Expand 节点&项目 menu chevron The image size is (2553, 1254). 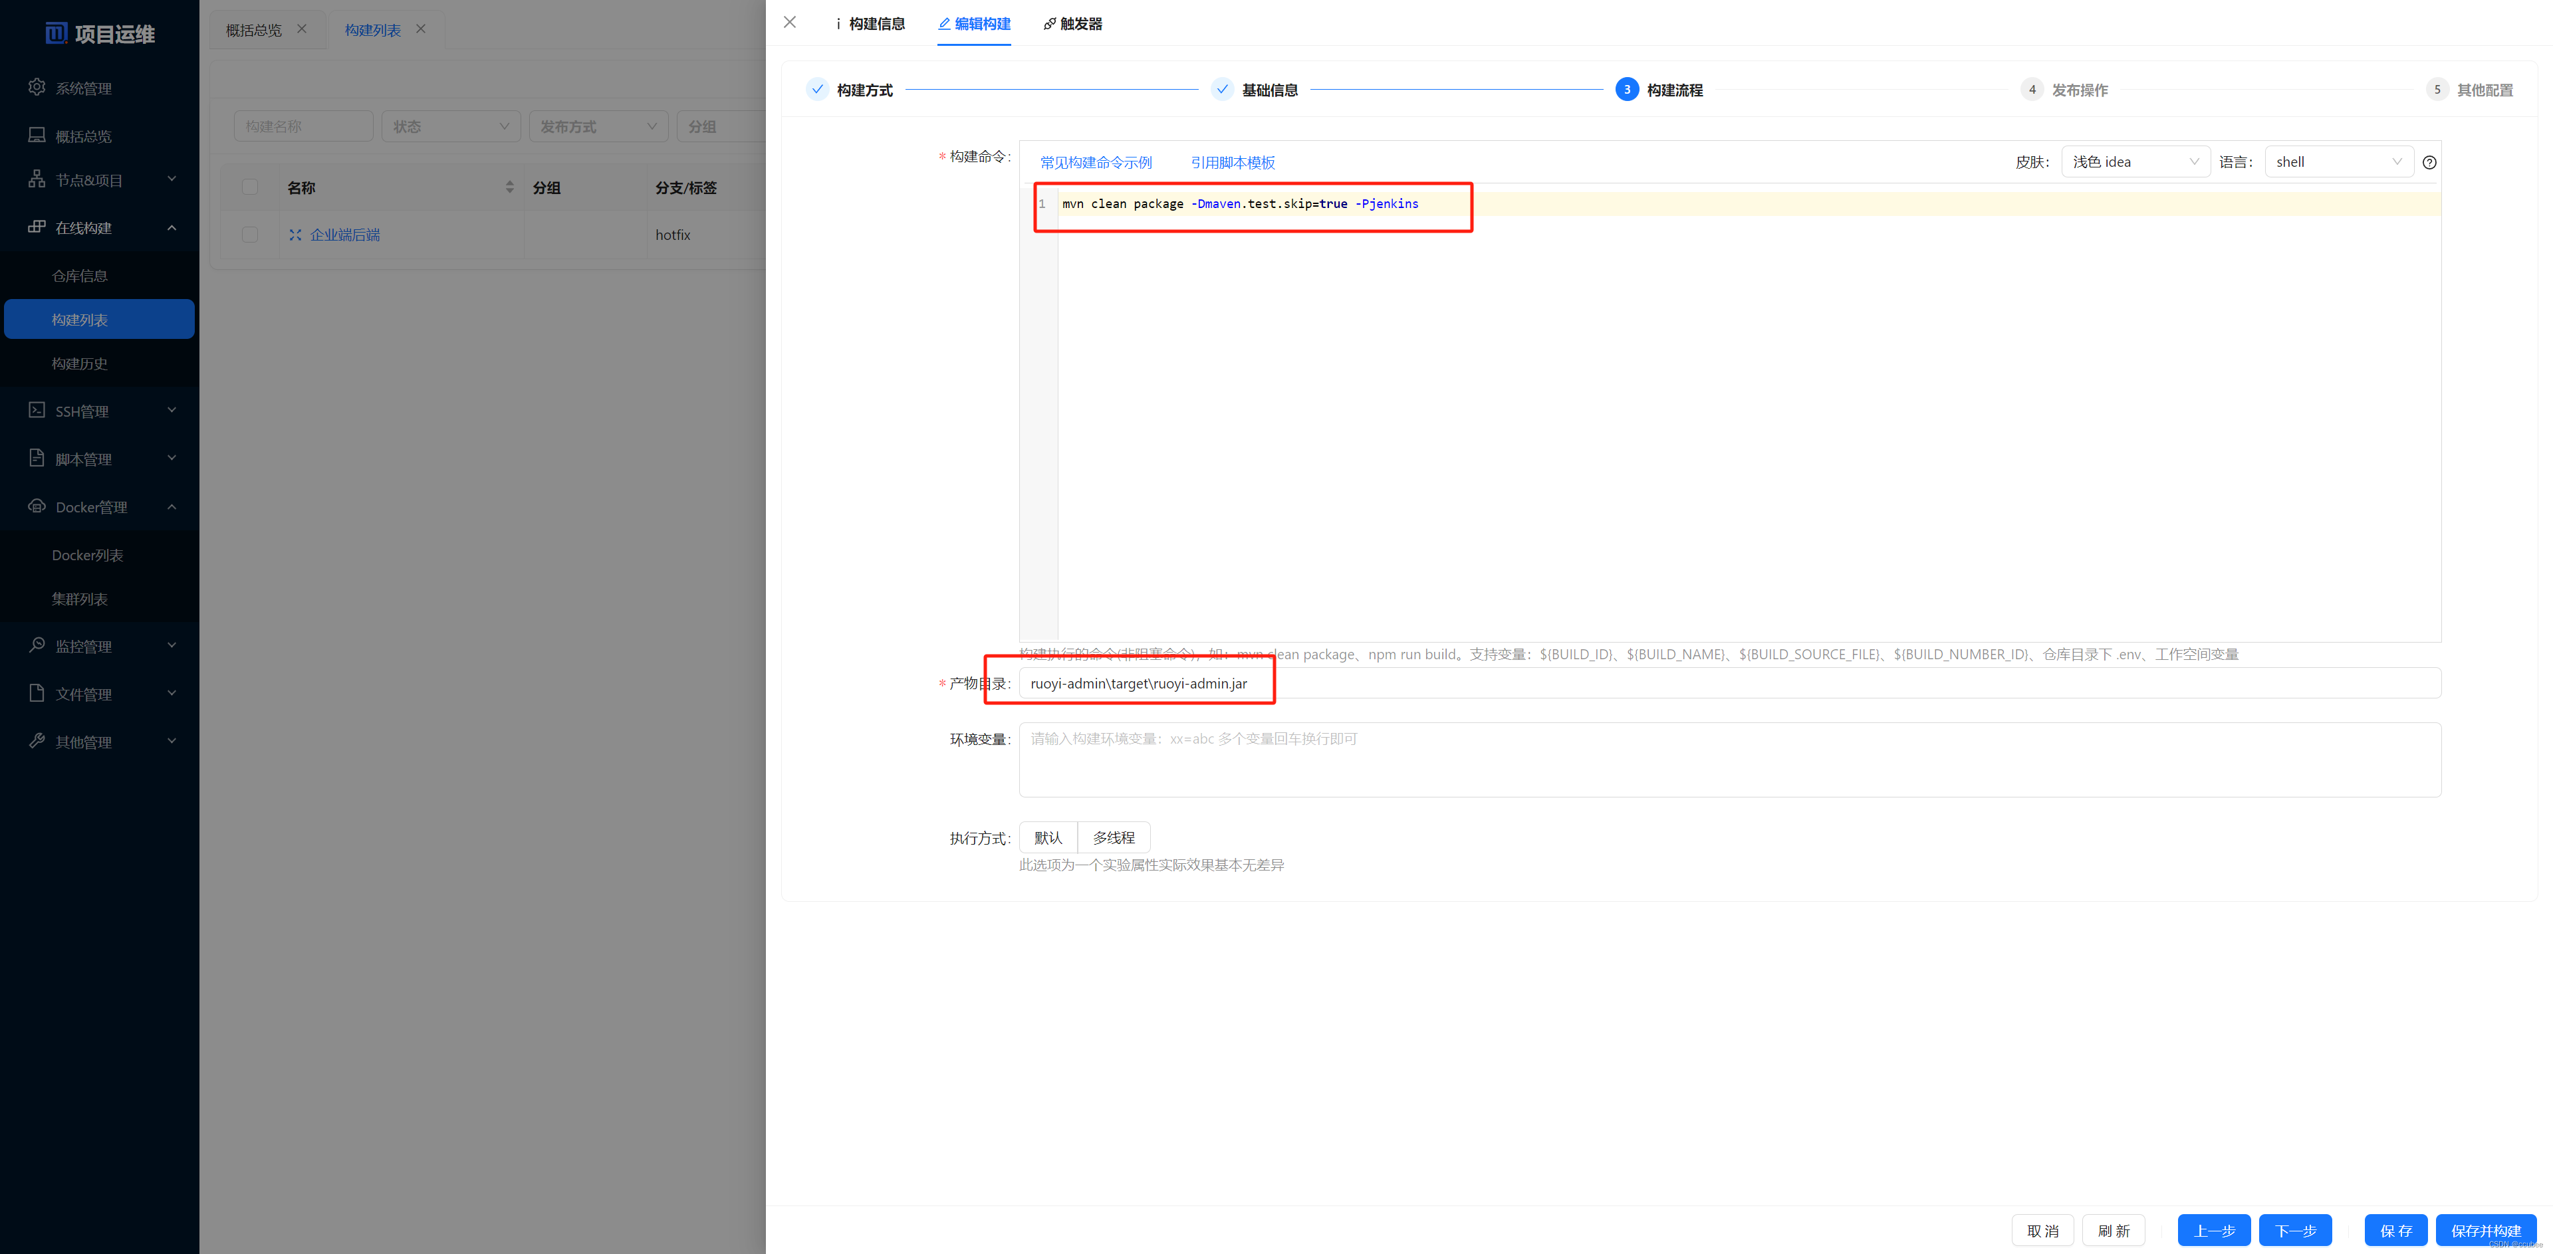tap(172, 179)
